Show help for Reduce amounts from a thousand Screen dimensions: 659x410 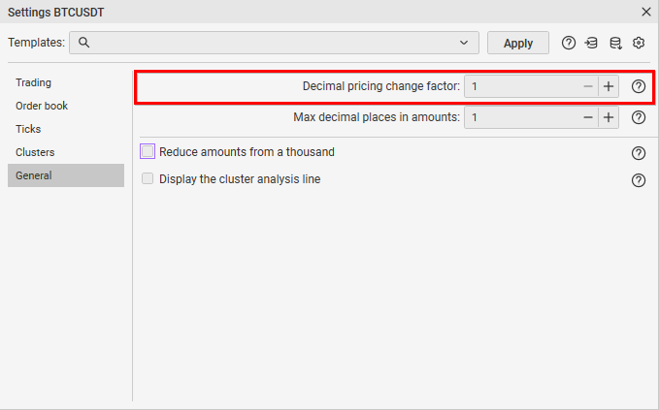(639, 153)
